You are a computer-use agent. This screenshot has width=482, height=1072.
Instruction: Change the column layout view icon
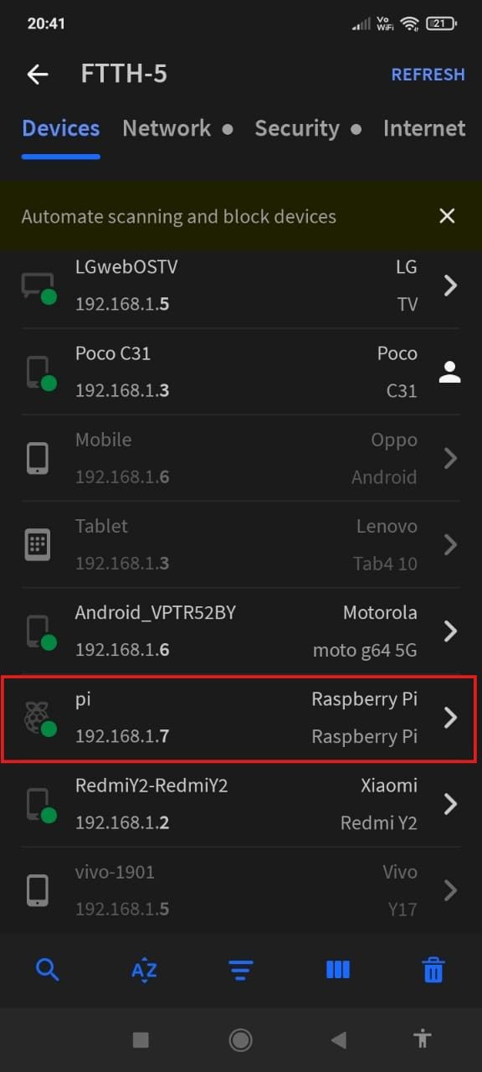pyautogui.click(x=337, y=970)
